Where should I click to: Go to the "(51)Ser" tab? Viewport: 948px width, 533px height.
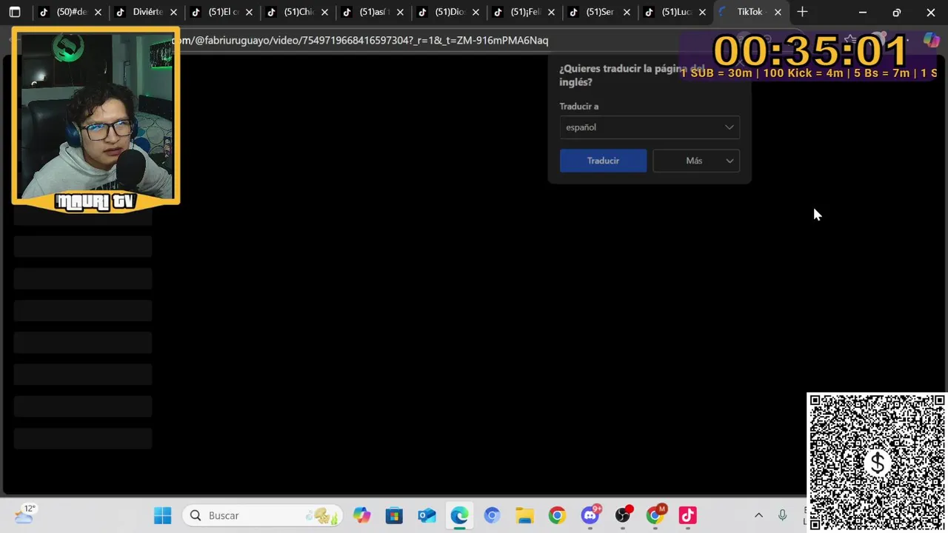tap(599, 12)
